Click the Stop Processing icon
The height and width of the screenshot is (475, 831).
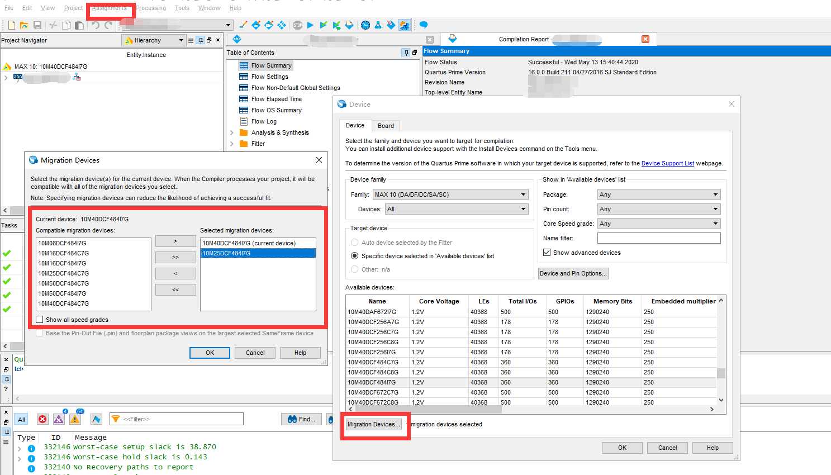click(298, 25)
